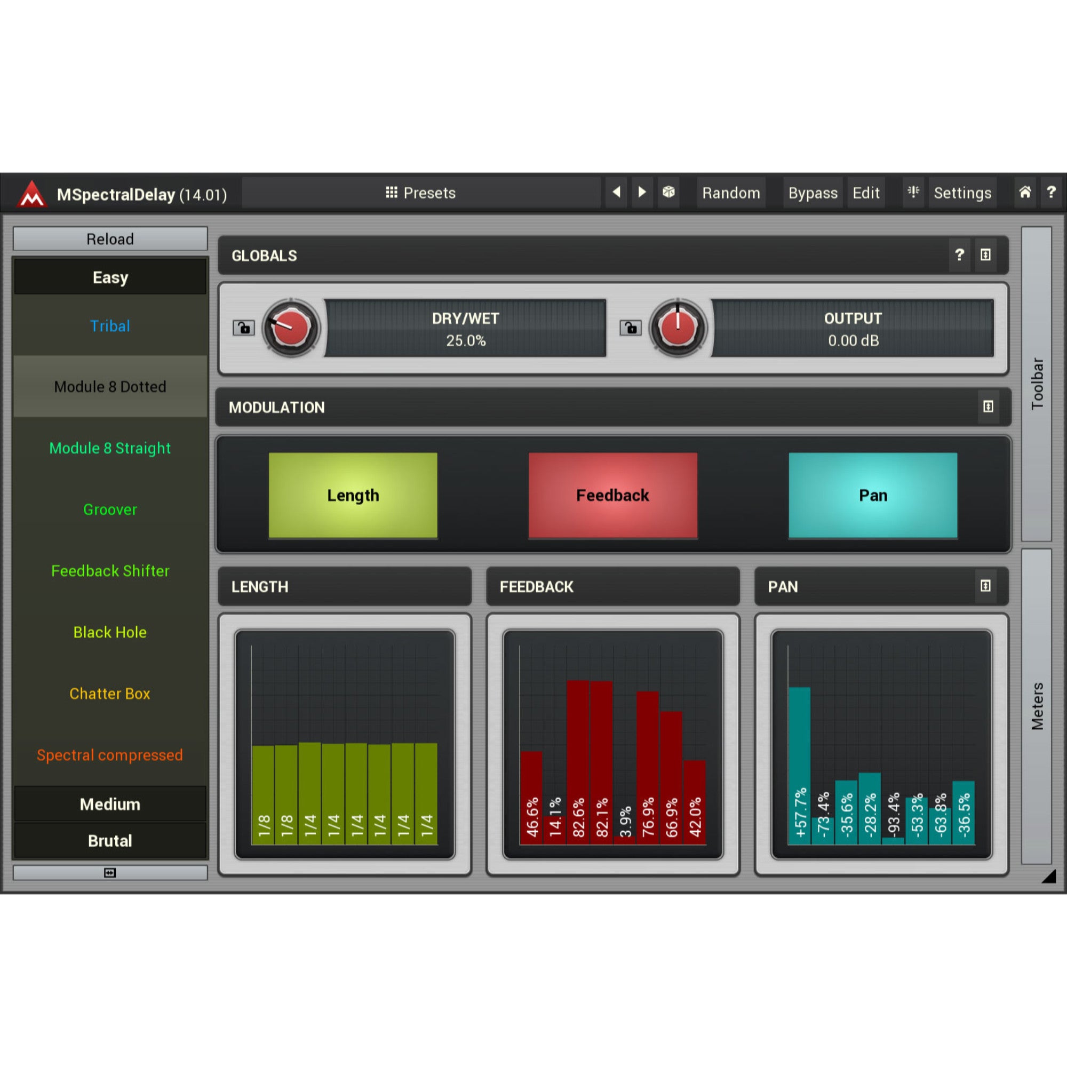Click the Reload button

[110, 238]
